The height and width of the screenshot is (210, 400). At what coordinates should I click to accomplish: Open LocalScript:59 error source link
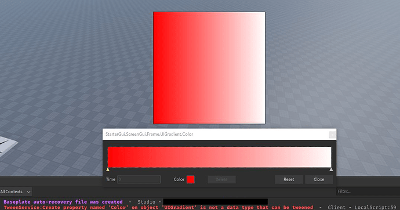coord(376,208)
